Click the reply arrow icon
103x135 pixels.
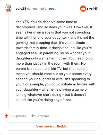(x=33, y=116)
